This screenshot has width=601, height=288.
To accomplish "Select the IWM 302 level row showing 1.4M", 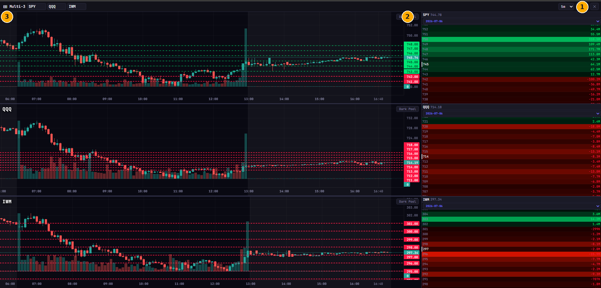I will (x=511, y=224).
